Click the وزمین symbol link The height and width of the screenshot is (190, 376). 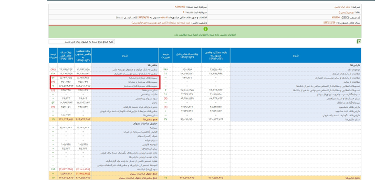[344, 12]
